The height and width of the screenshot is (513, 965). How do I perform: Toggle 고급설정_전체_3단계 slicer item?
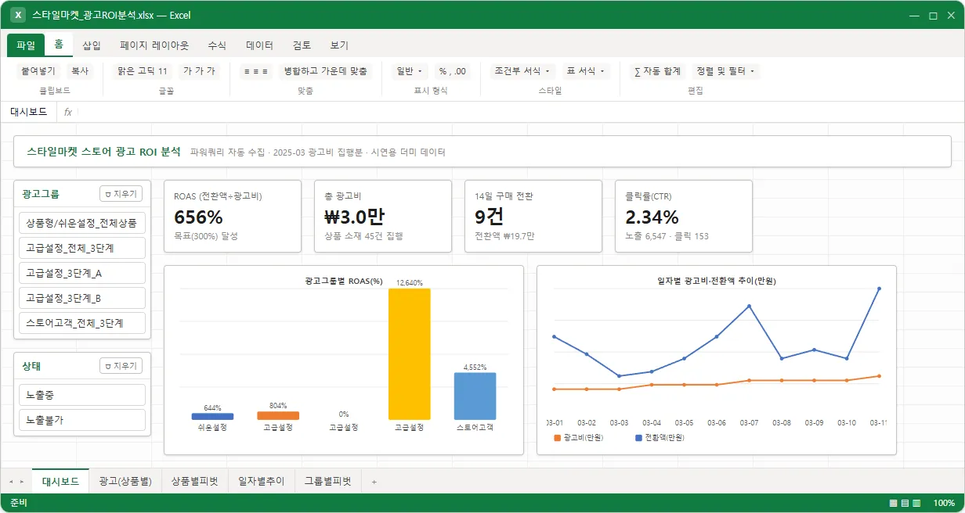82,248
